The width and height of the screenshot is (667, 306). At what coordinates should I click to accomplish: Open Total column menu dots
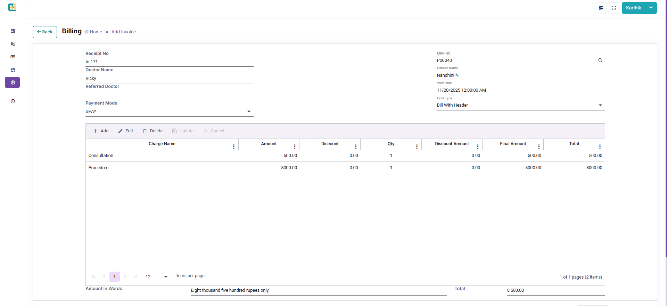pyautogui.click(x=600, y=147)
